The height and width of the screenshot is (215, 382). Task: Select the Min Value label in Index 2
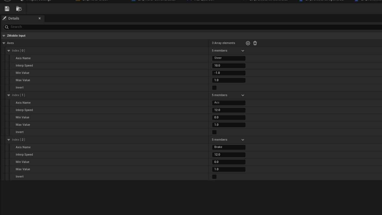(22, 162)
